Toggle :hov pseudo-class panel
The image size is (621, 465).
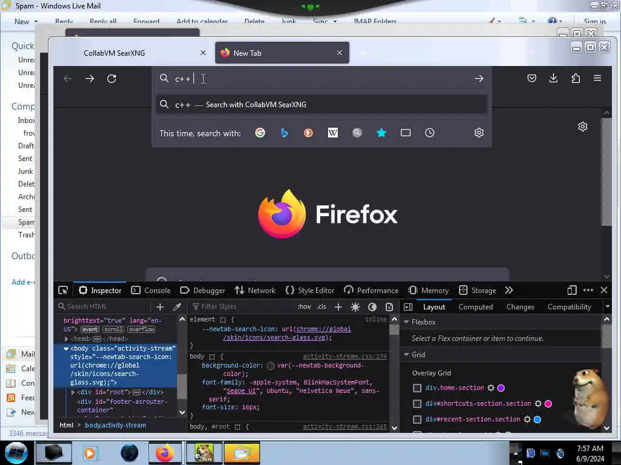pos(304,306)
